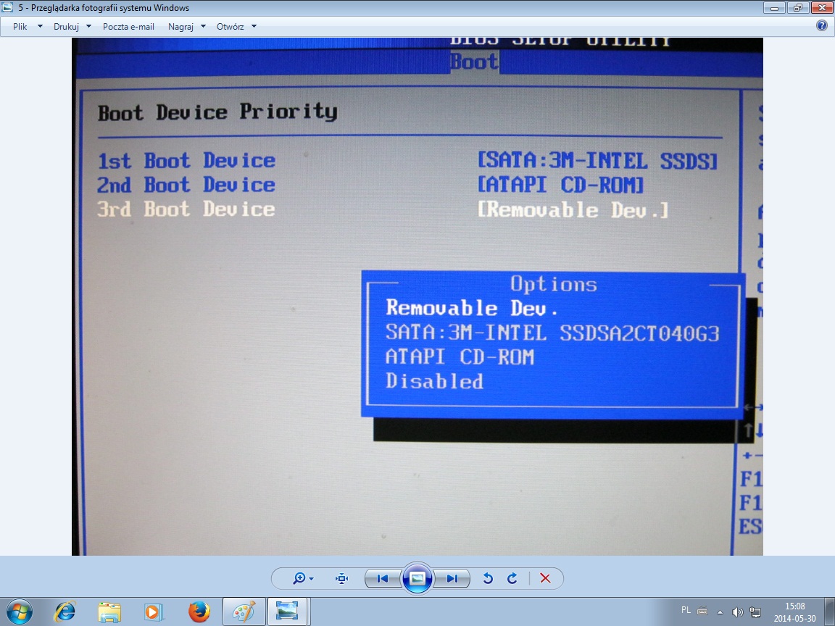Image resolution: width=835 pixels, height=626 pixels.
Task: Click the [ATAPI CD-ROM] value in photo
Action: pyautogui.click(x=561, y=185)
